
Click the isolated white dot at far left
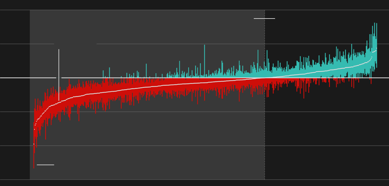tap(34, 144)
